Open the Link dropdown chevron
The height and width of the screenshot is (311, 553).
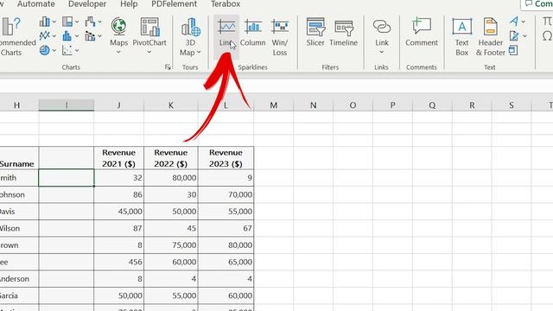382,52
